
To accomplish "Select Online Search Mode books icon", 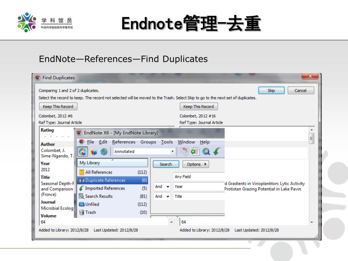I will [x=93, y=152].
